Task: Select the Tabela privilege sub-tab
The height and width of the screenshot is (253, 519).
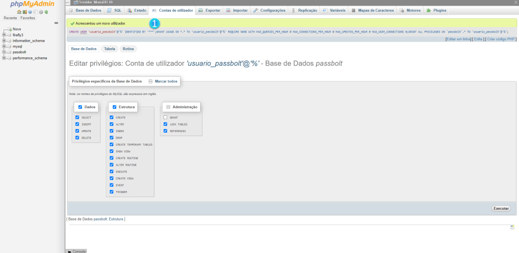Action: 109,49
